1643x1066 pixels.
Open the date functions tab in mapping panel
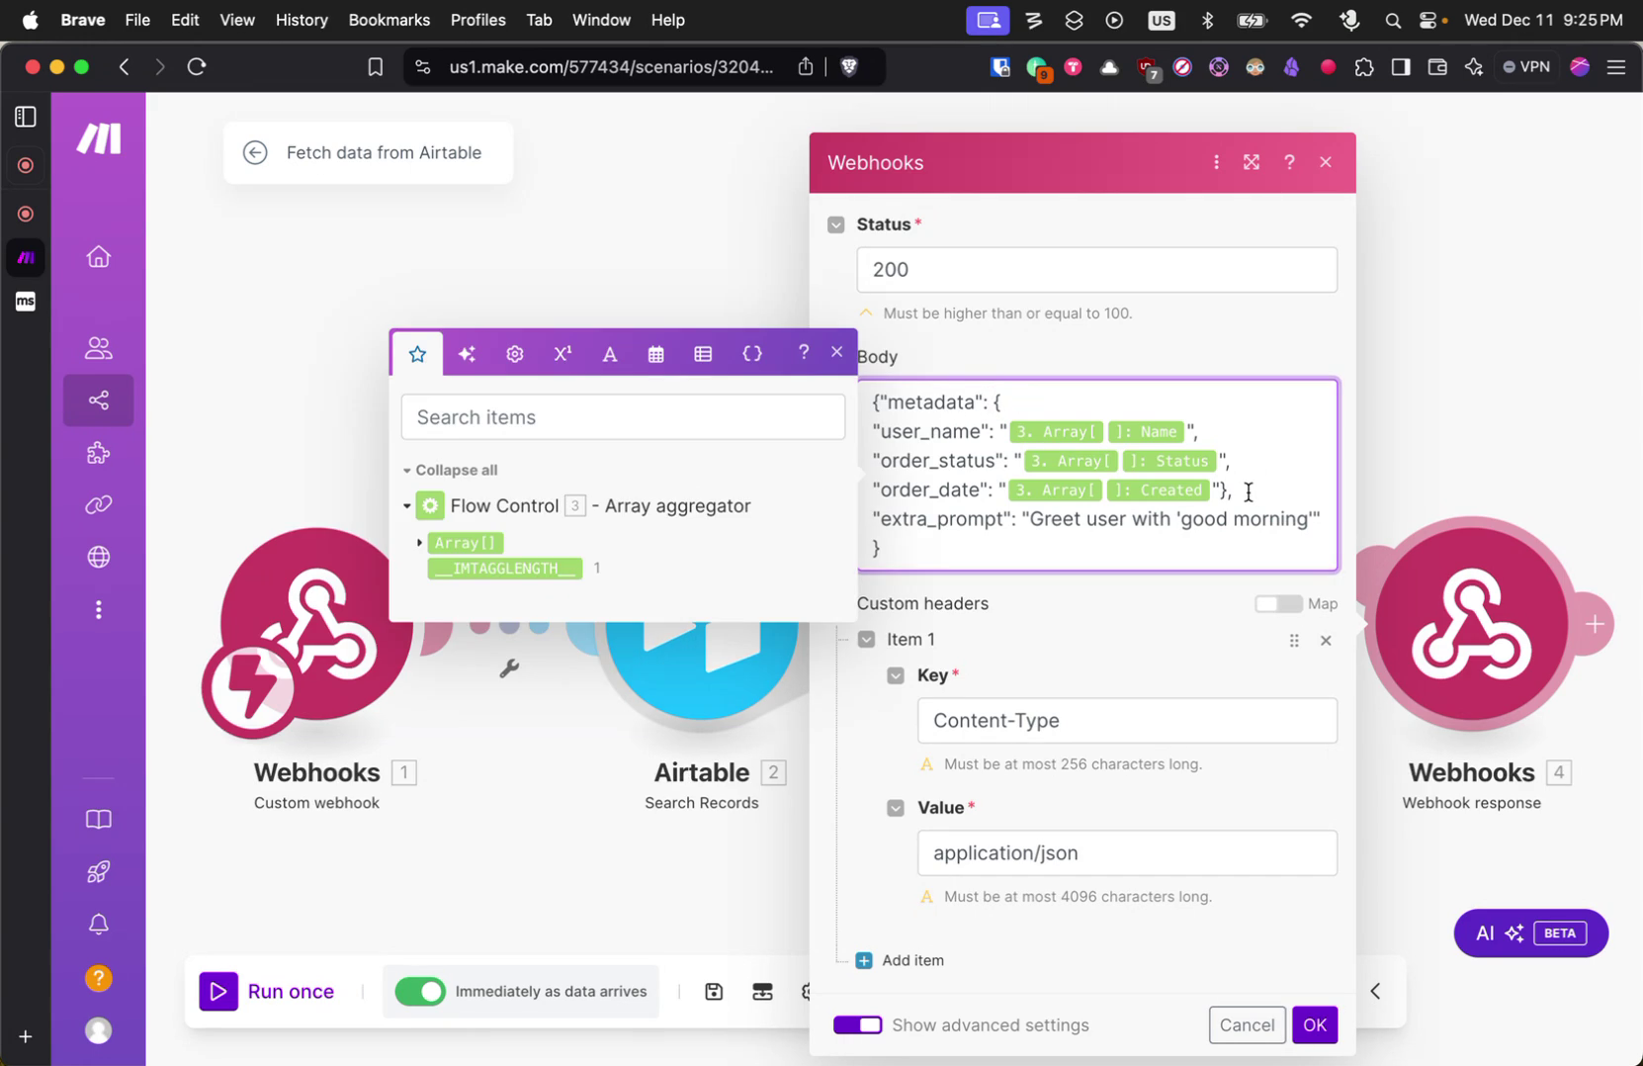coord(655,353)
